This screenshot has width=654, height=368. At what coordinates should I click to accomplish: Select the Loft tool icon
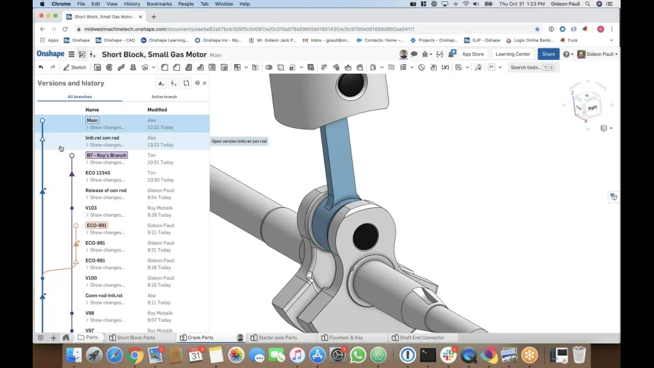133,67
